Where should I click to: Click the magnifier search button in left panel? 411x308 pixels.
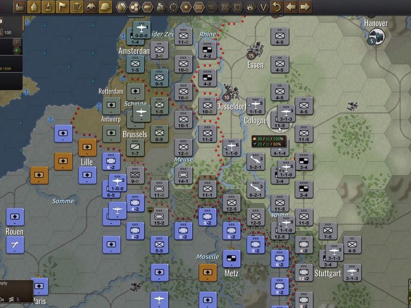pyautogui.click(x=17, y=42)
